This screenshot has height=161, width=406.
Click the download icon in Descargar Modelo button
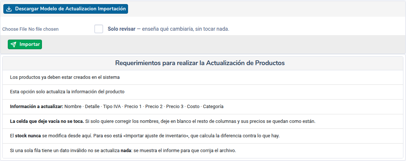tap(9, 9)
